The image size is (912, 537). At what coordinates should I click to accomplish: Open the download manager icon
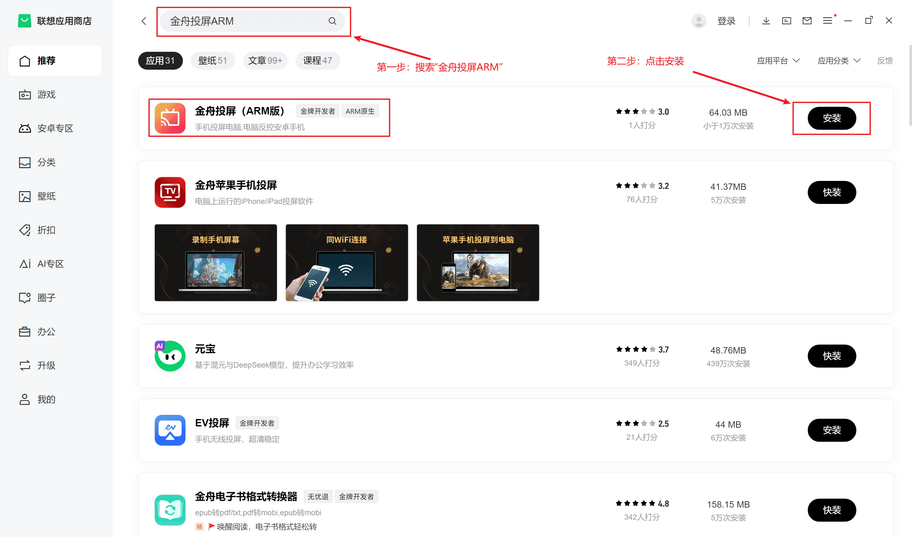(x=766, y=21)
